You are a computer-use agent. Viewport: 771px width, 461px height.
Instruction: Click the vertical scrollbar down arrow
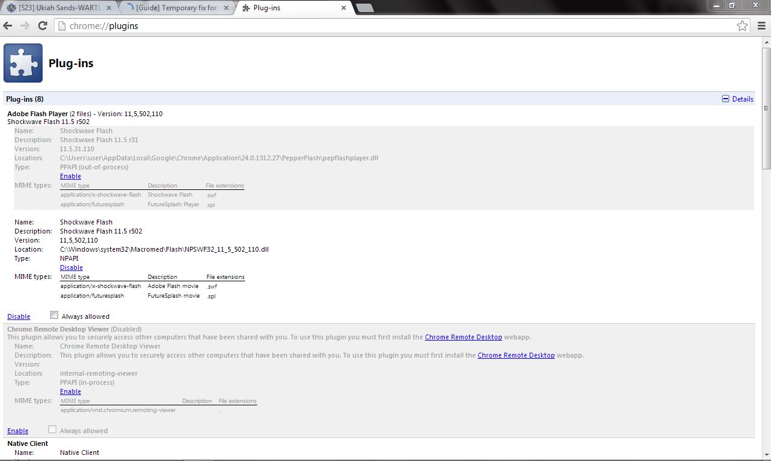click(766, 456)
